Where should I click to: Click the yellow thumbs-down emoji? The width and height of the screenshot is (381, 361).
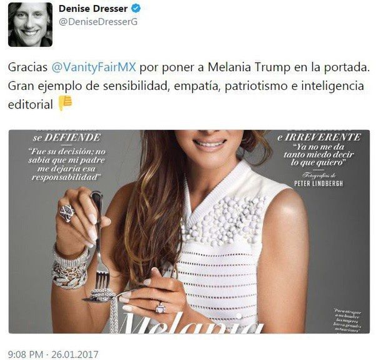coord(65,103)
